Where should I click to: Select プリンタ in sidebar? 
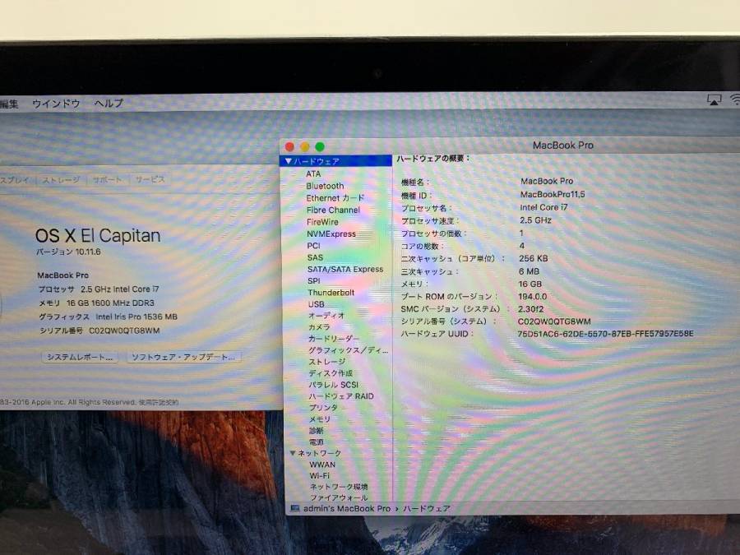323,408
